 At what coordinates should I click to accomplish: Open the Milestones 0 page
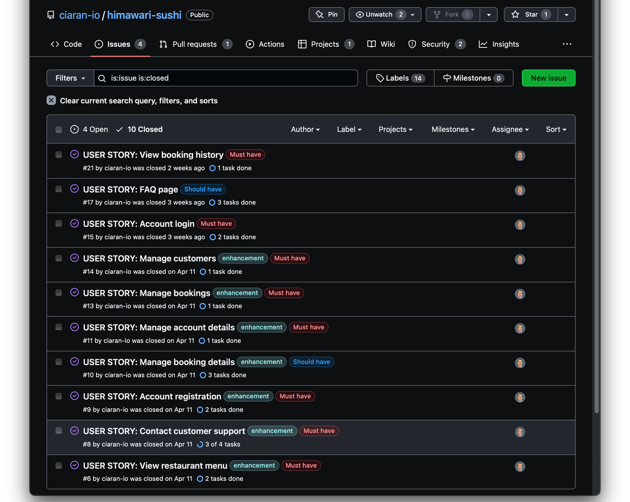coord(473,78)
